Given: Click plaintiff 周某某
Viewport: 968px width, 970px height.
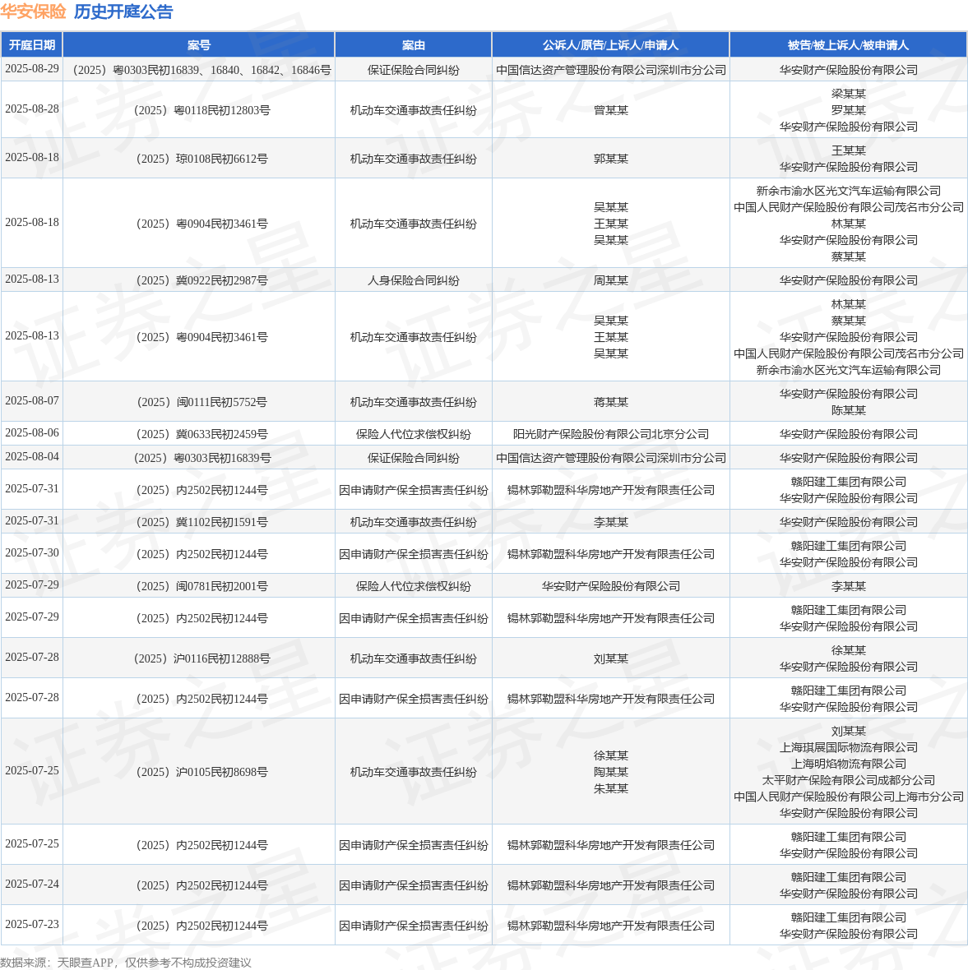Looking at the screenshot, I should (x=611, y=281).
